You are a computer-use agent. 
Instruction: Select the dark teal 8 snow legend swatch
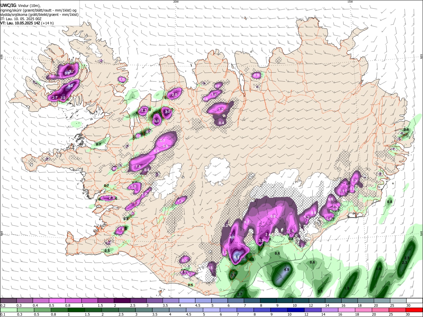(x=268, y=301)
